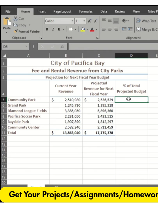Toggle Bold formatting

(47, 29)
